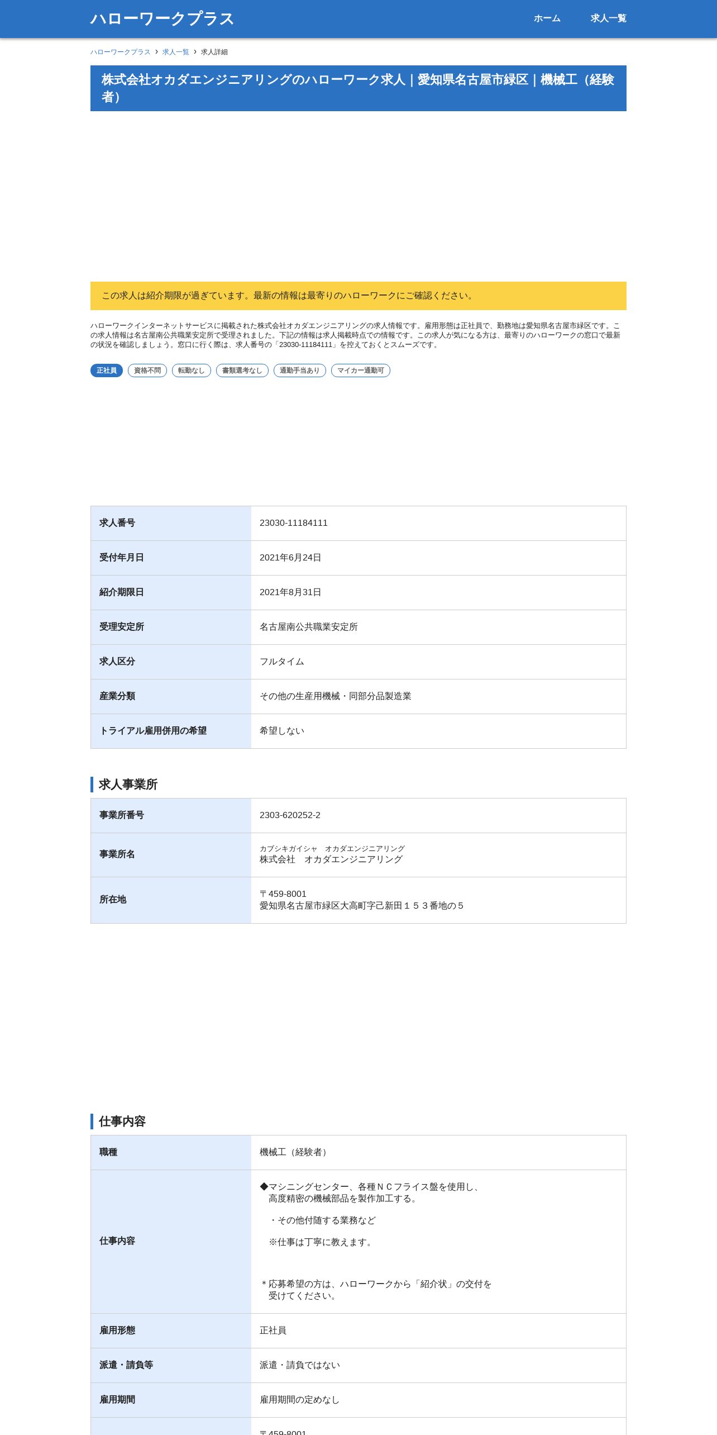Click office number 2303-620252-2
The image size is (717, 1435).
click(x=290, y=815)
